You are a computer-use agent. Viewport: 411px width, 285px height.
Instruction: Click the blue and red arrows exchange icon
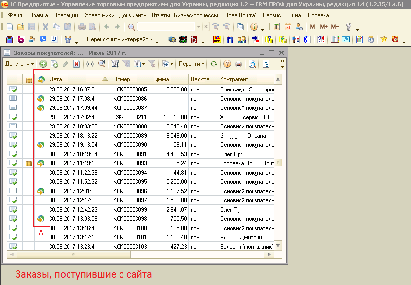pyautogui.click(x=256, y=39)
